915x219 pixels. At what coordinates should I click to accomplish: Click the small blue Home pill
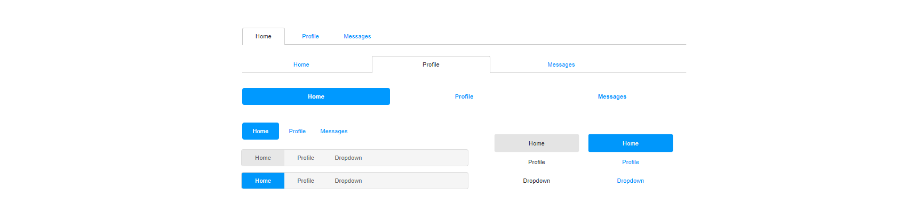coord(260,131)
